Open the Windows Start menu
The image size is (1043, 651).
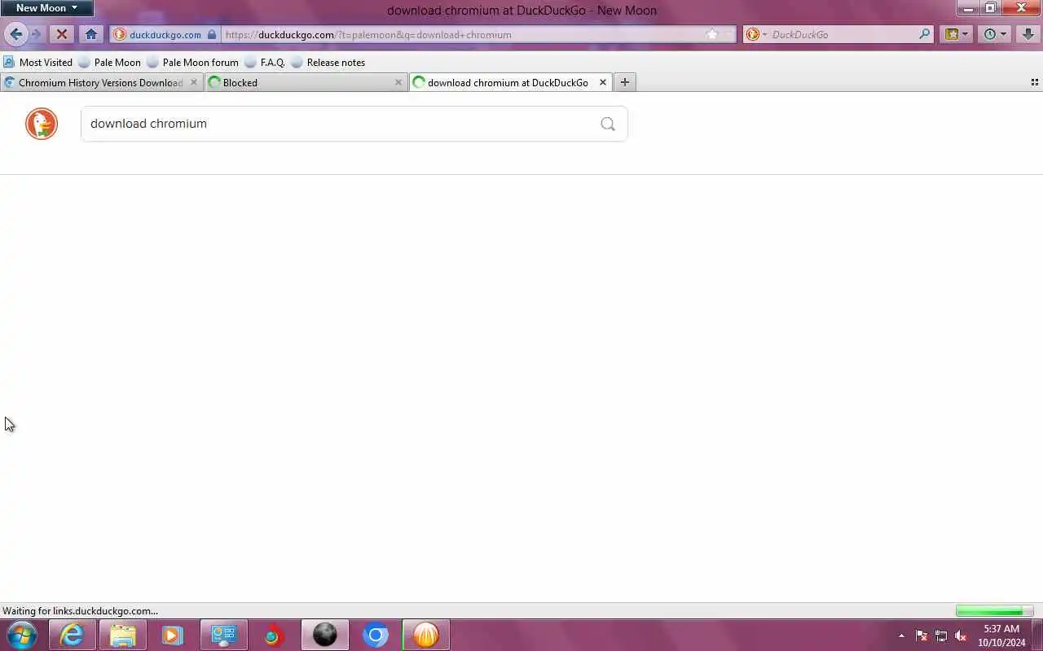[x=22, y=635]
